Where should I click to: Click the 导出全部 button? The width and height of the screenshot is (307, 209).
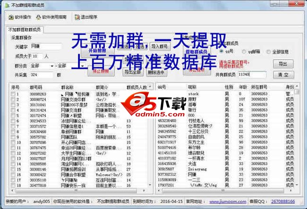coord(133,72)
